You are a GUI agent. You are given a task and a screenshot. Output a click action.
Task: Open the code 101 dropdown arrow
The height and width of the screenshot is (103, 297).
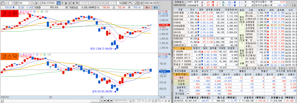tap(30, 3)
